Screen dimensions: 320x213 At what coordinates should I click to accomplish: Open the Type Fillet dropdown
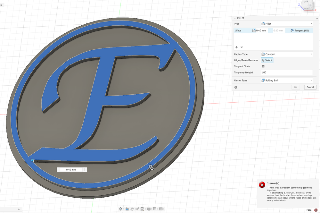coord(287,24)
